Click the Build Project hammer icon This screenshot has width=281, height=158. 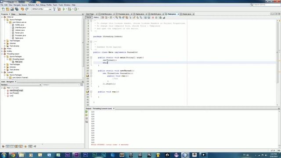coord(54,9)
